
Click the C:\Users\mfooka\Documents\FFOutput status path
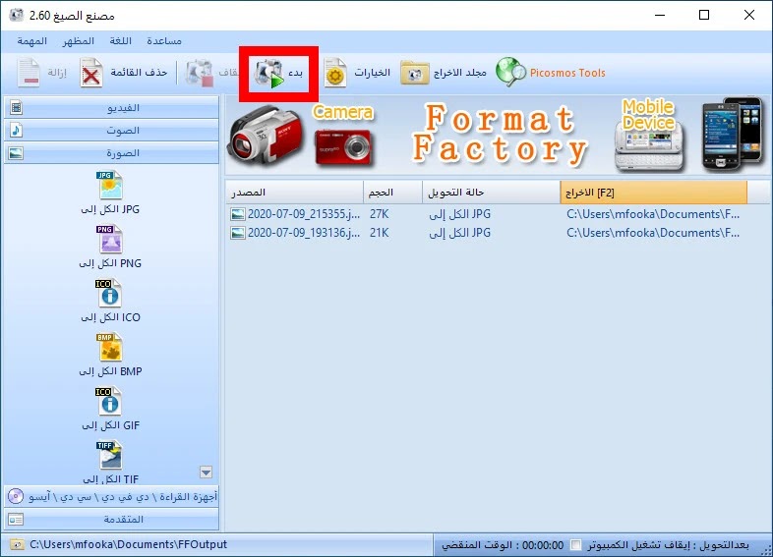click(128, 544)
